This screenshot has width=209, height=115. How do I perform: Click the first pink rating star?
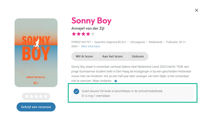tap(74, 34)
